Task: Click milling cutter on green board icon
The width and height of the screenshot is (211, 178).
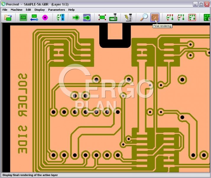Action: pos(113,17)
